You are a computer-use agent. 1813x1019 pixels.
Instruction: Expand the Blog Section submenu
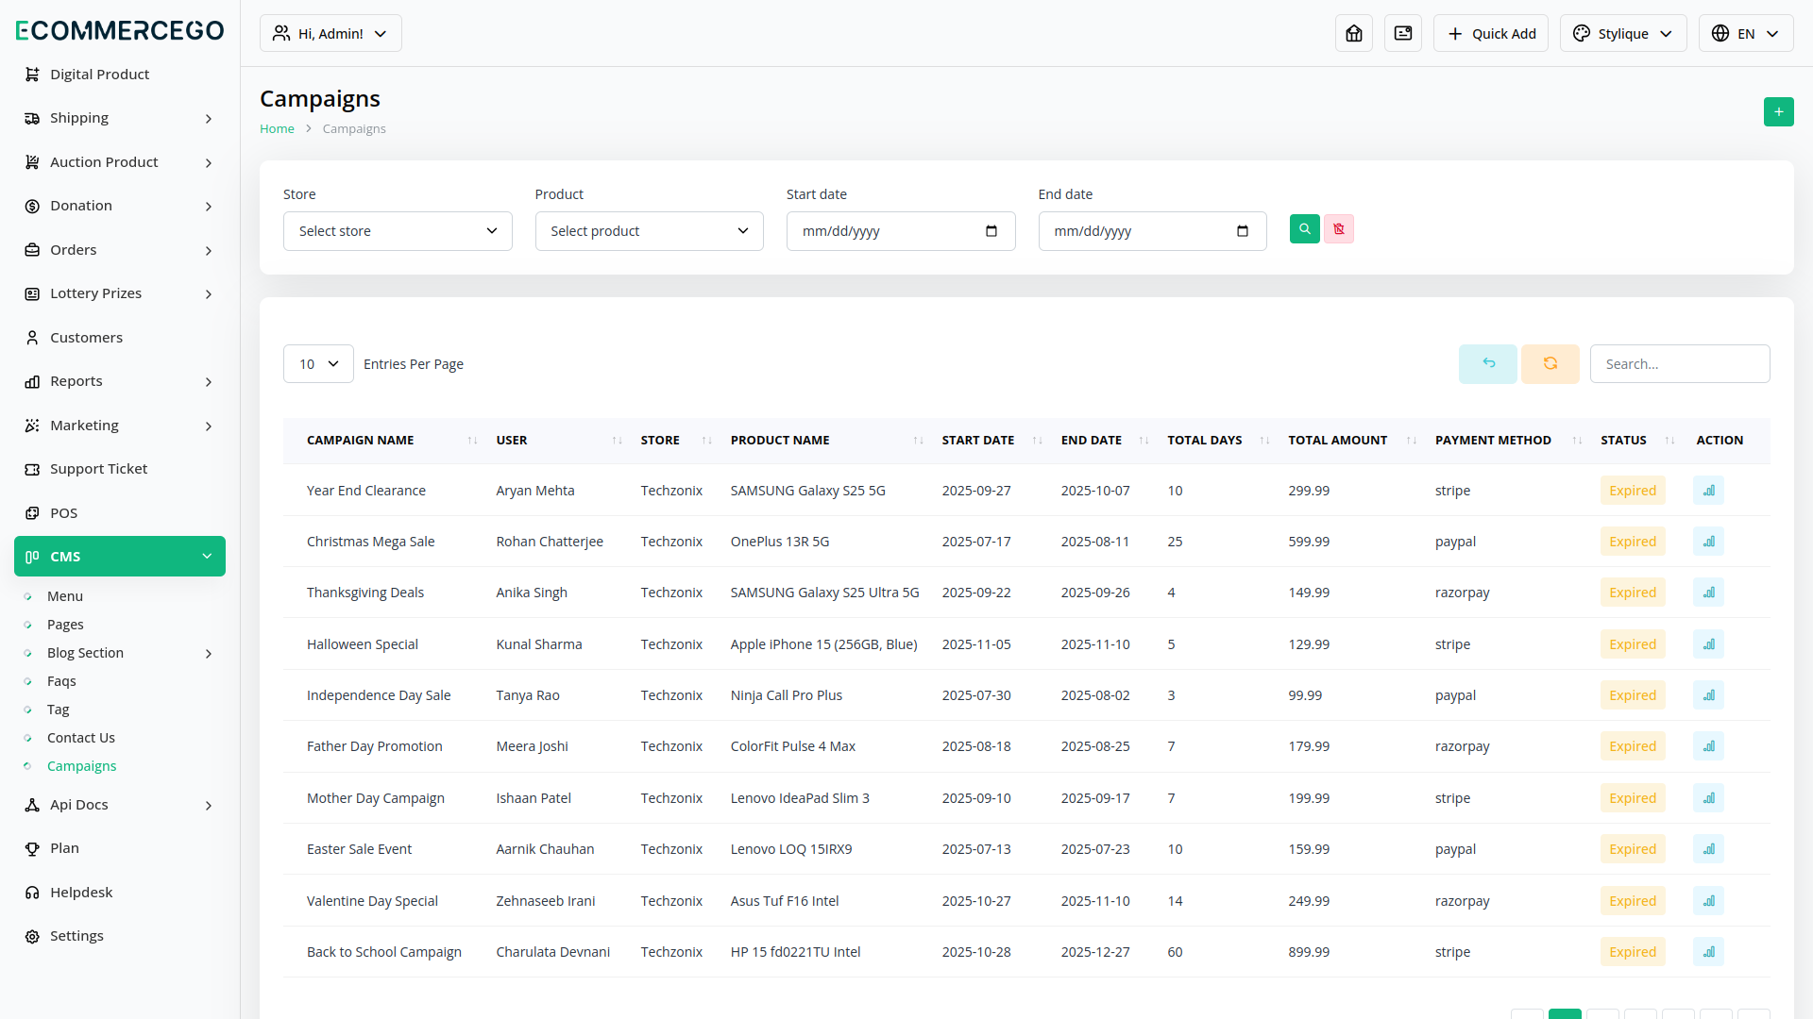click(x=120, y=653)
